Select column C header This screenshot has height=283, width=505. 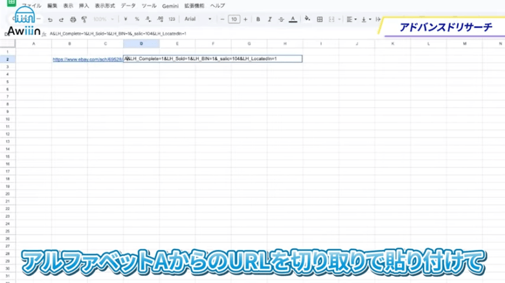pyautogui.click(x=106, y=43)
